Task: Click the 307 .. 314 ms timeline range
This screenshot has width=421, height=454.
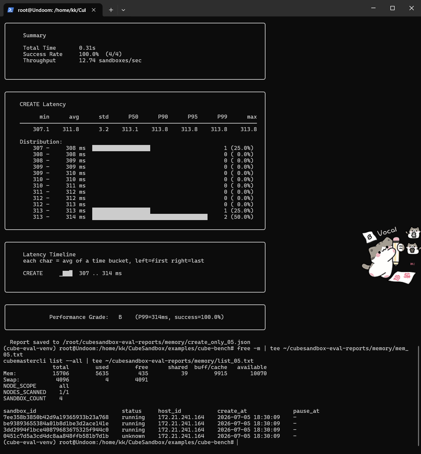Action: pyautogui.click(x=100, y=273)
